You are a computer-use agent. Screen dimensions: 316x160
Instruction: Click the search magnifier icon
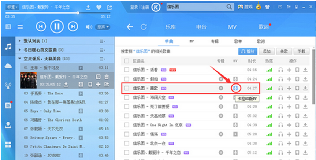coord(229,7)
